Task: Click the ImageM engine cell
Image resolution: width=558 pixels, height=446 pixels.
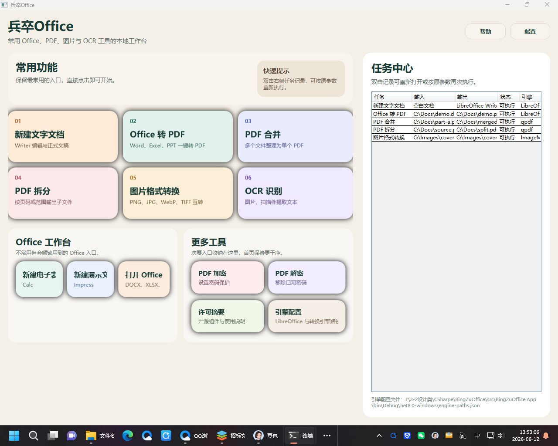Action: click(530, 137)
